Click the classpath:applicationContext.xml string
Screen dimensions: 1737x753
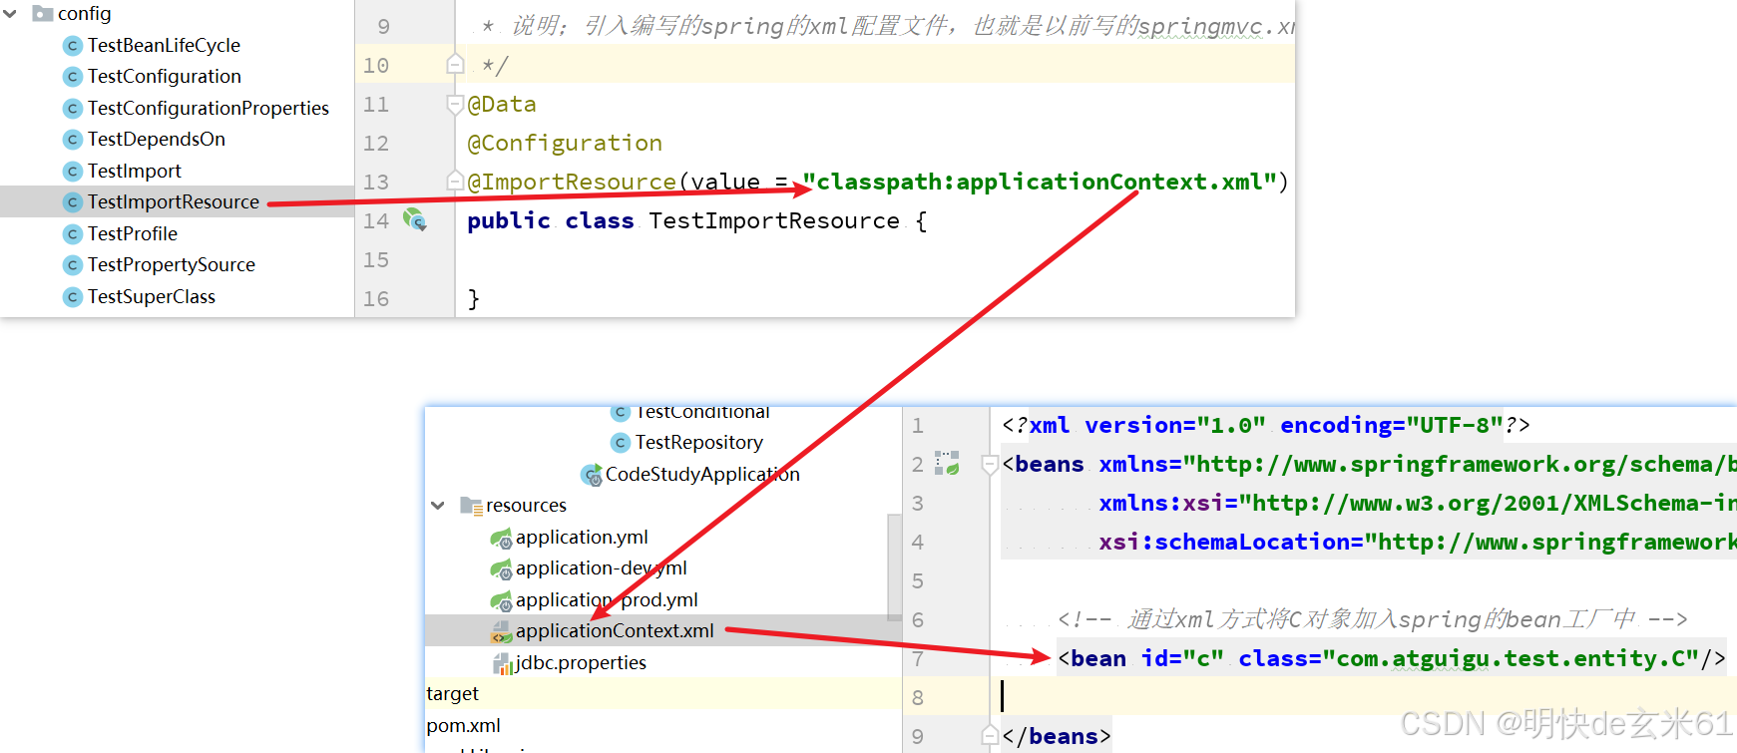point(1041,182)
